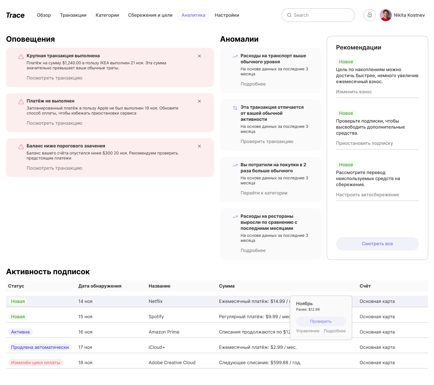This screenshot has width=434, height=385.
Task: Select the Аналитика tab
Action: pyautogui.click(x=193, y=15)
